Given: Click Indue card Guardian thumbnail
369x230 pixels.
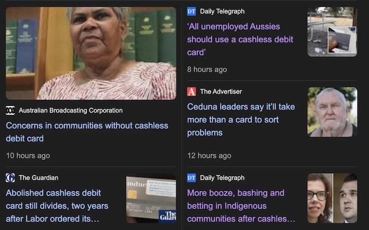Looking at the screenshot, I should [151, 198].
